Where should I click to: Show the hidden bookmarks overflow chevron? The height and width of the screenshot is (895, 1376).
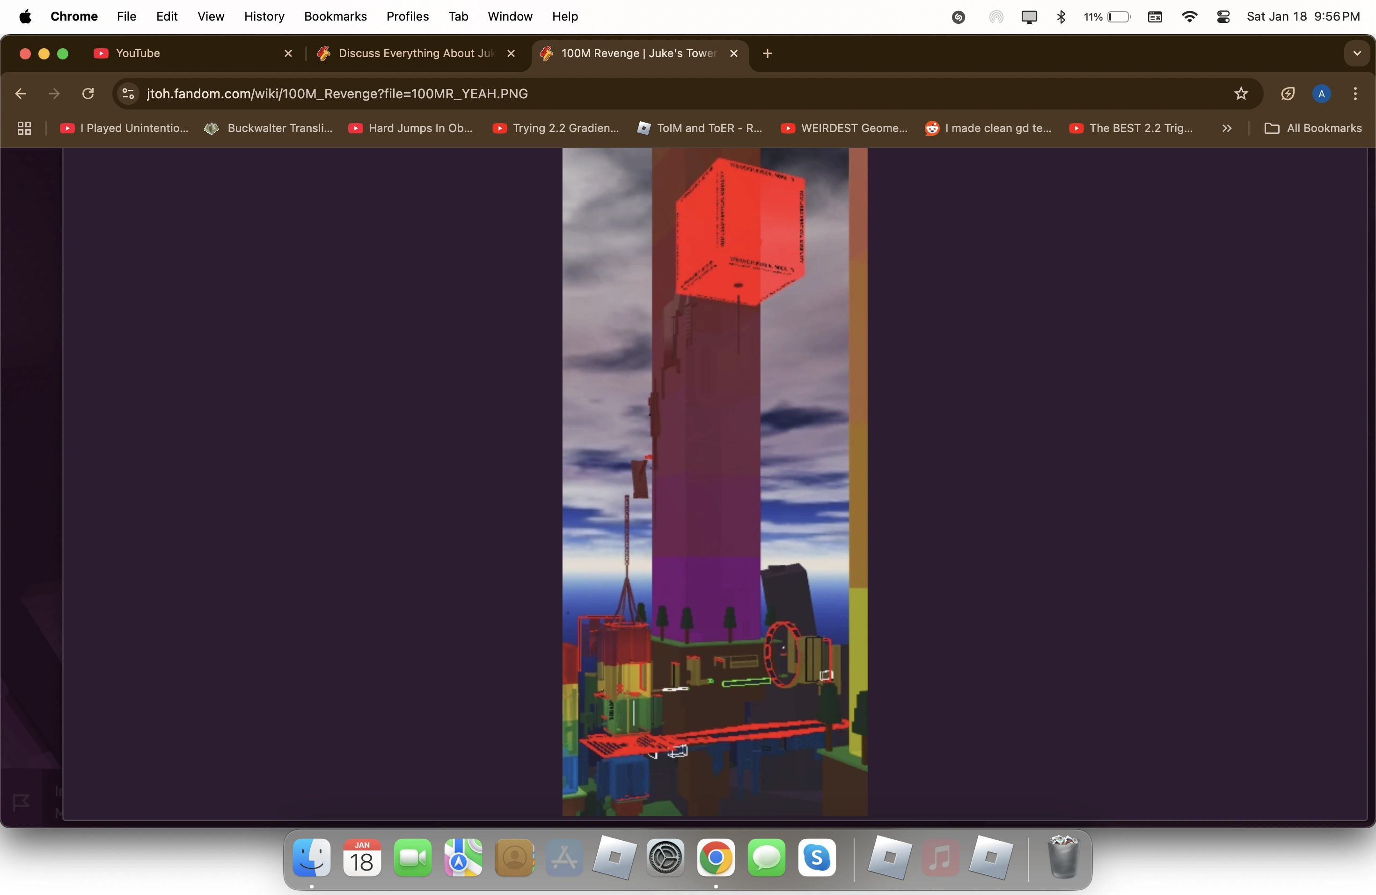(x=1227, y=128)
